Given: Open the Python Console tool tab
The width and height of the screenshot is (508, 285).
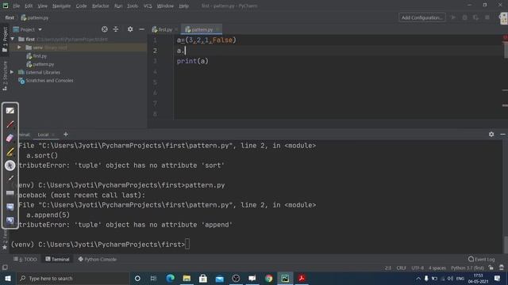Looking at the screenshot, I should coord(97,259).
